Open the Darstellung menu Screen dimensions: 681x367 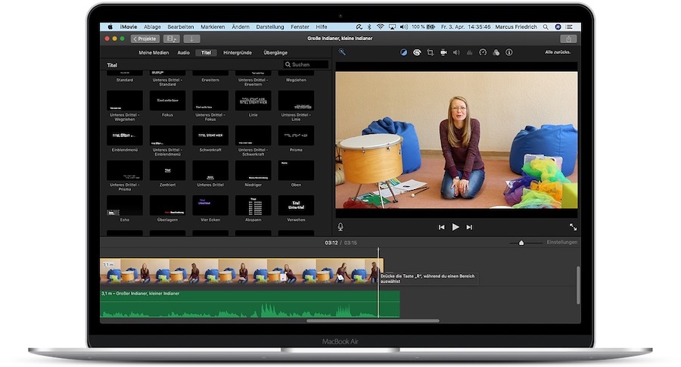[270, 27]
